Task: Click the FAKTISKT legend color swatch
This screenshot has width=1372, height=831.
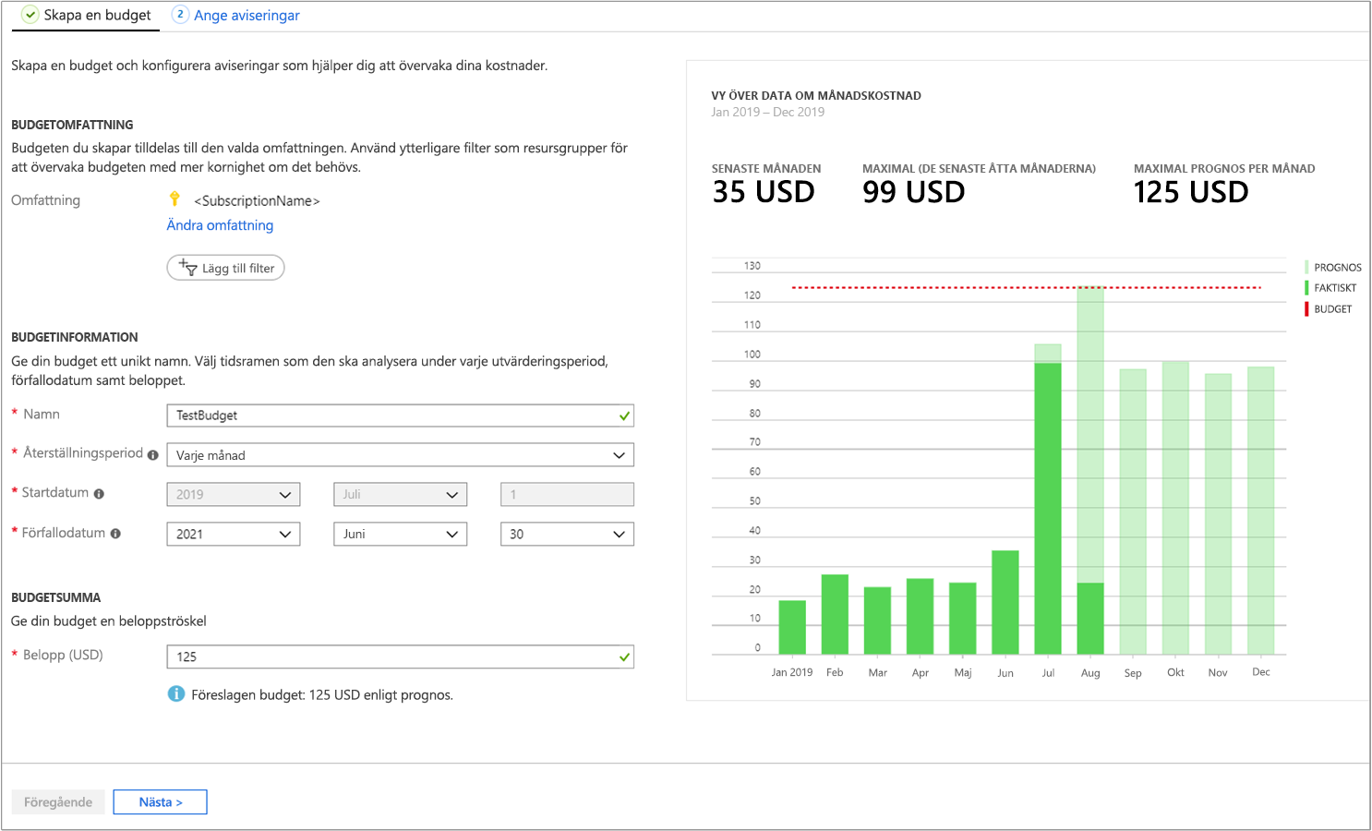Action: [x=1306, y=288]
